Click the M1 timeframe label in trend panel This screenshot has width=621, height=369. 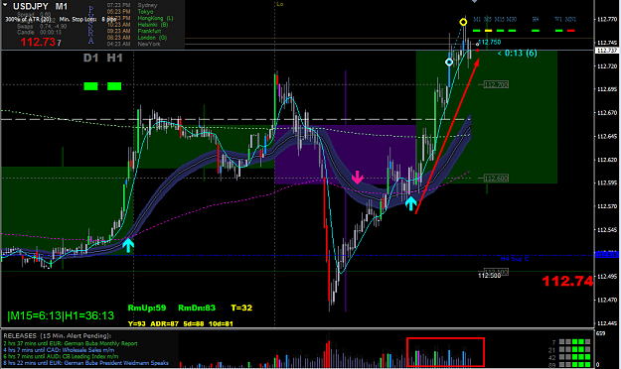point(477,20)
